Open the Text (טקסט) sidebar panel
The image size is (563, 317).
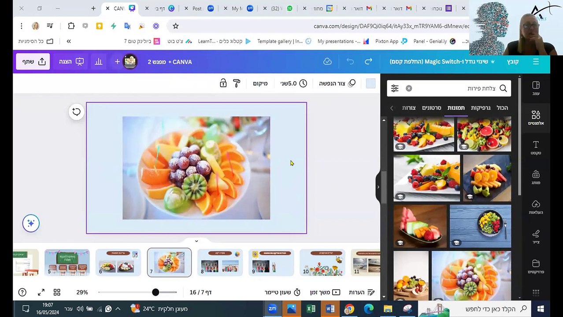coord(536,148)
